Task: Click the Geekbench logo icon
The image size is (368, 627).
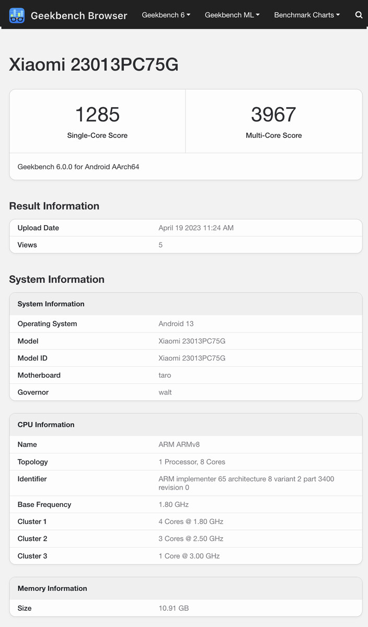Action: point(17,15)
